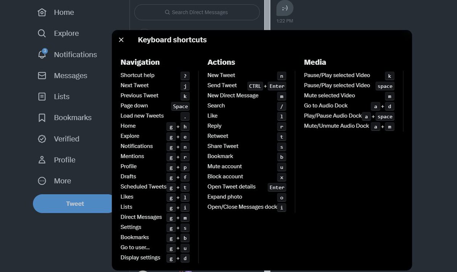Click the Notifications bell icon with badge
Screen dimensions: 457x272
(42, 54)
